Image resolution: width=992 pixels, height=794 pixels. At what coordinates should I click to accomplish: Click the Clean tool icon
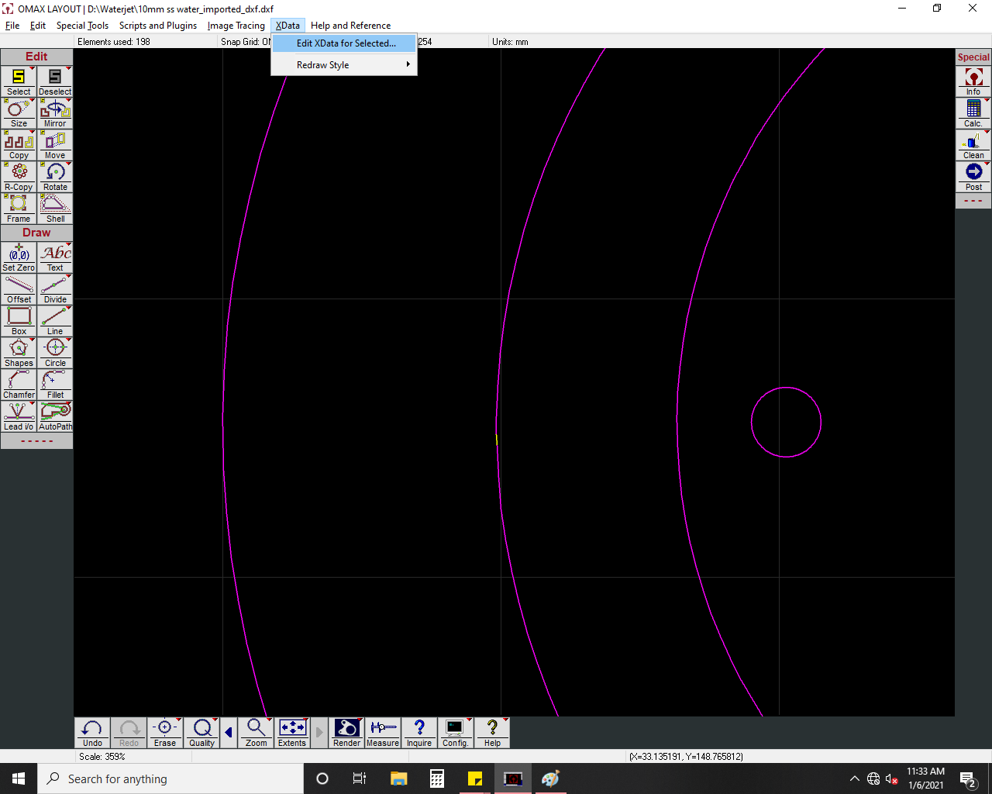[973, 145]
